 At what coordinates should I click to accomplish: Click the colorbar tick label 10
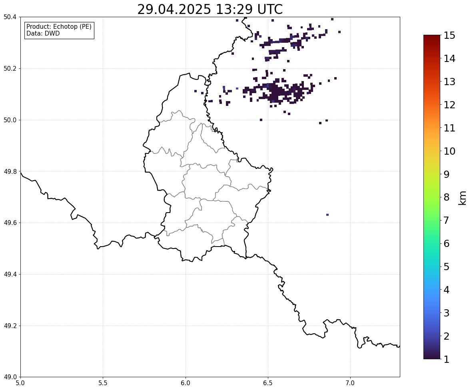pos(449,151)
